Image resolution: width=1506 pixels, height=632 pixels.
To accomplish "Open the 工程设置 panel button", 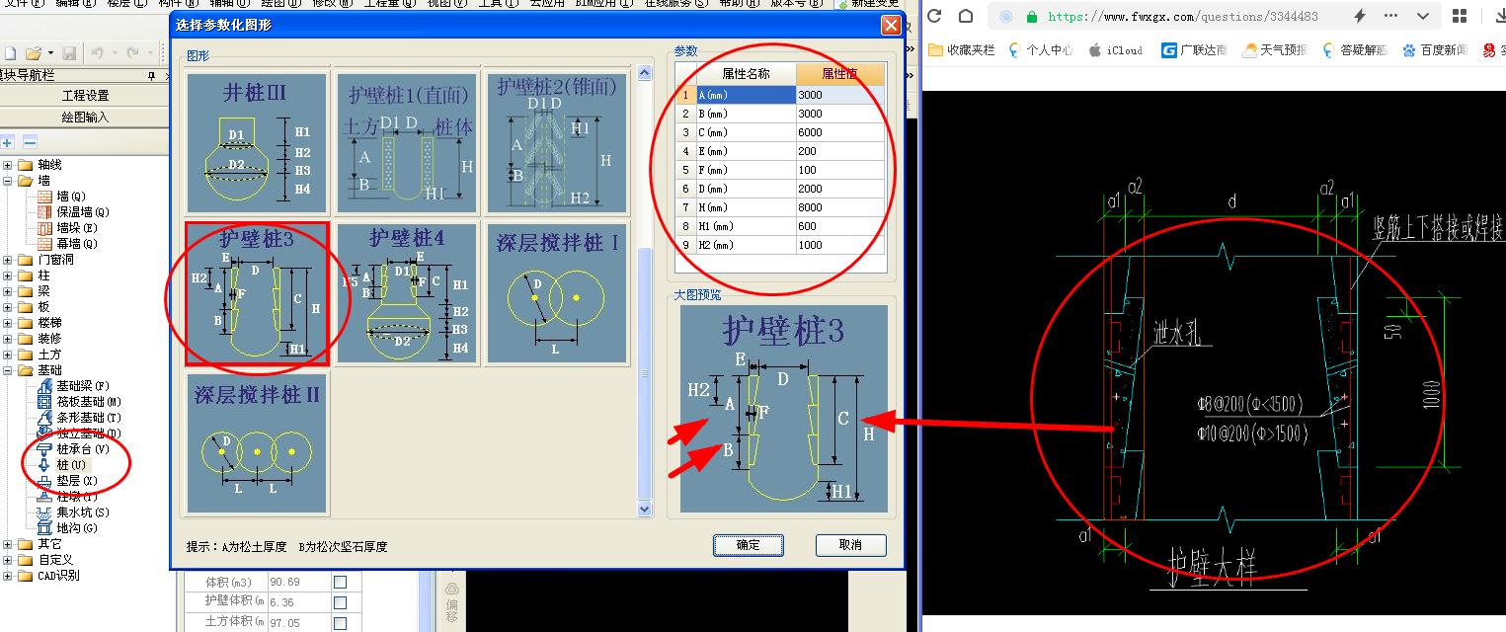I will [x=85, y=96].
